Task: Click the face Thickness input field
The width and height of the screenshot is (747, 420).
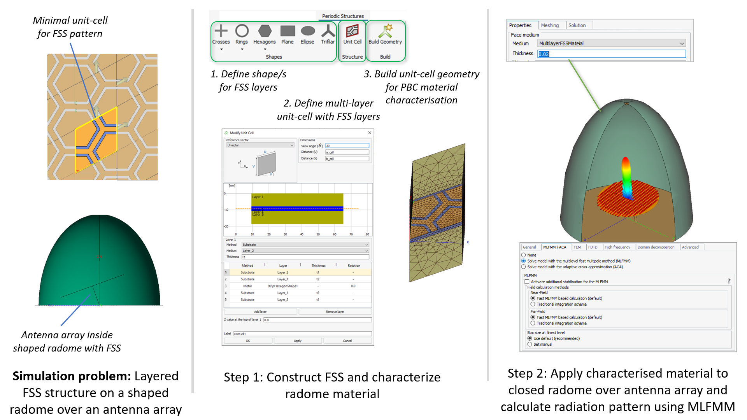Action: (611, 54)
